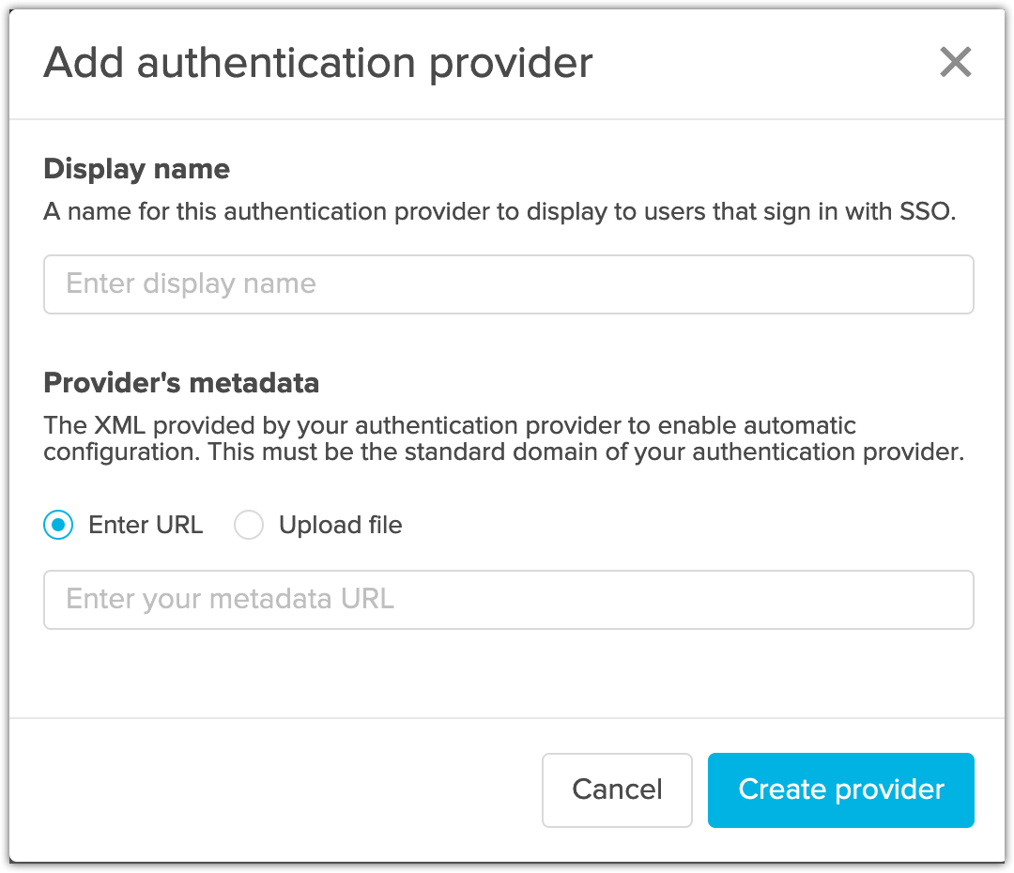Image resolution: width=1014 pixels, height=873 pixels.
Task: Confirm creation with Create provider
Action: point(839,789)
